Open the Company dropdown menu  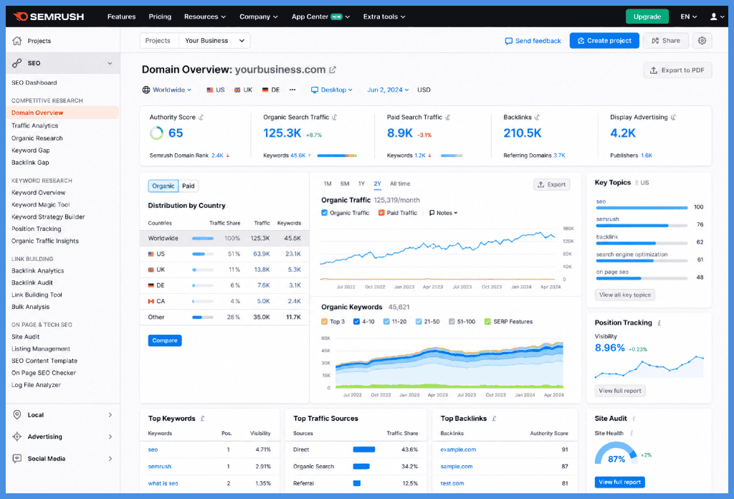tap(258, 16)
